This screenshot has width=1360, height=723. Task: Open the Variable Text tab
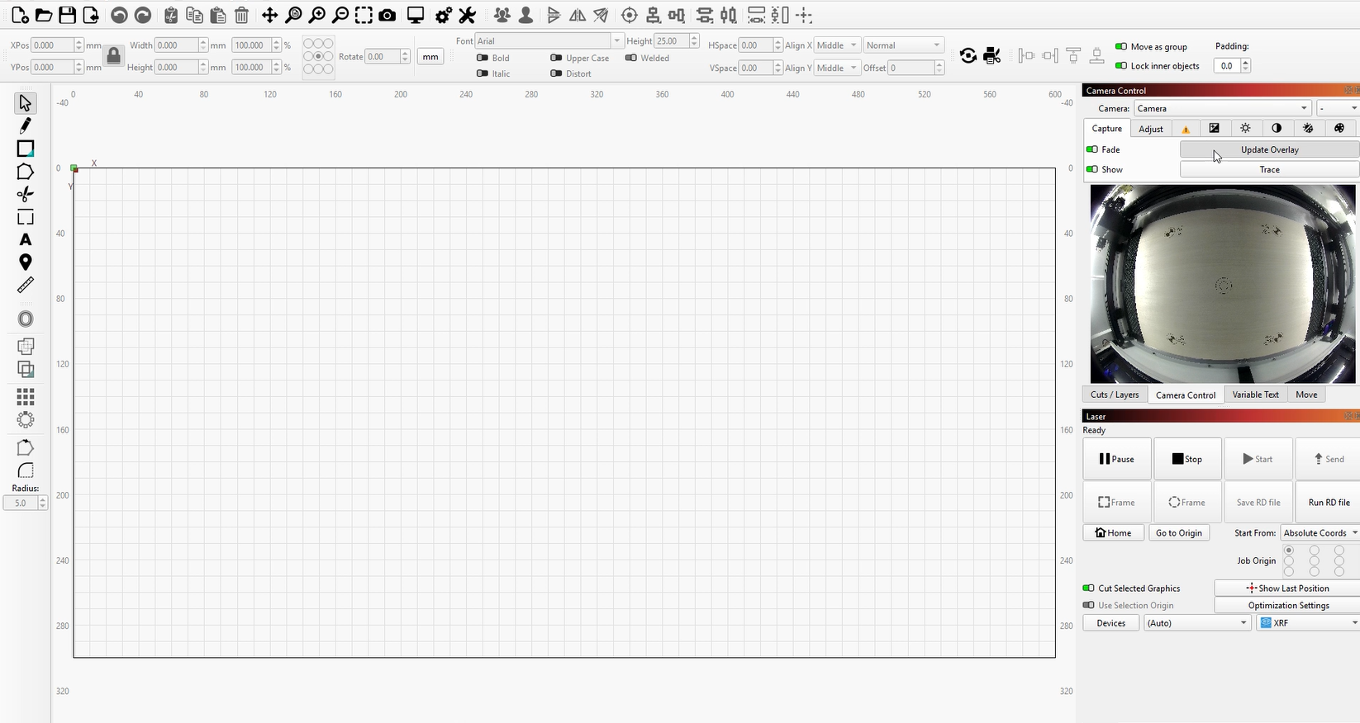point(1255,395)
